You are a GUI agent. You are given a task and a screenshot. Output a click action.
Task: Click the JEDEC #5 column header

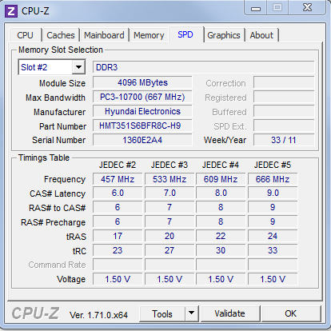tap(273, 165)
